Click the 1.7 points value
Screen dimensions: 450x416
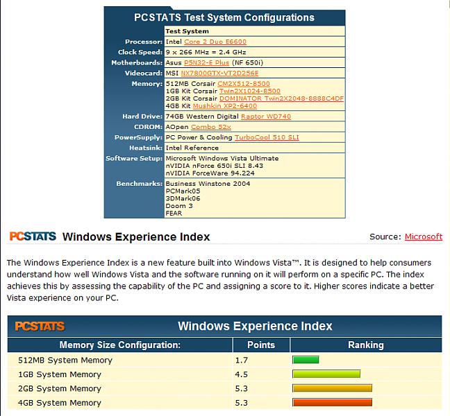click(x=242, y=360)
